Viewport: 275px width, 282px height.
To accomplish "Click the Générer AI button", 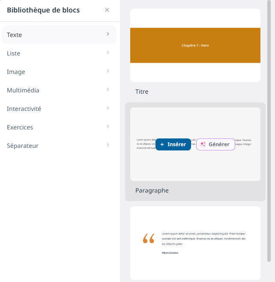I will click(x=215, y=144).
